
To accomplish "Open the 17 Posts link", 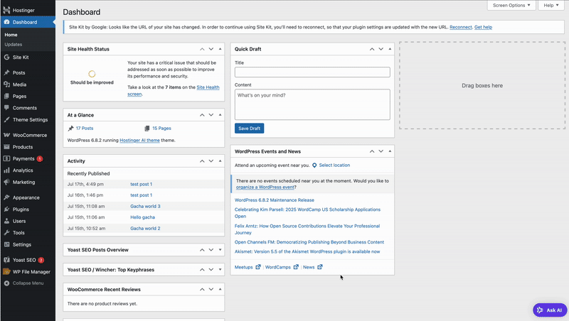I will click(85, 129).
